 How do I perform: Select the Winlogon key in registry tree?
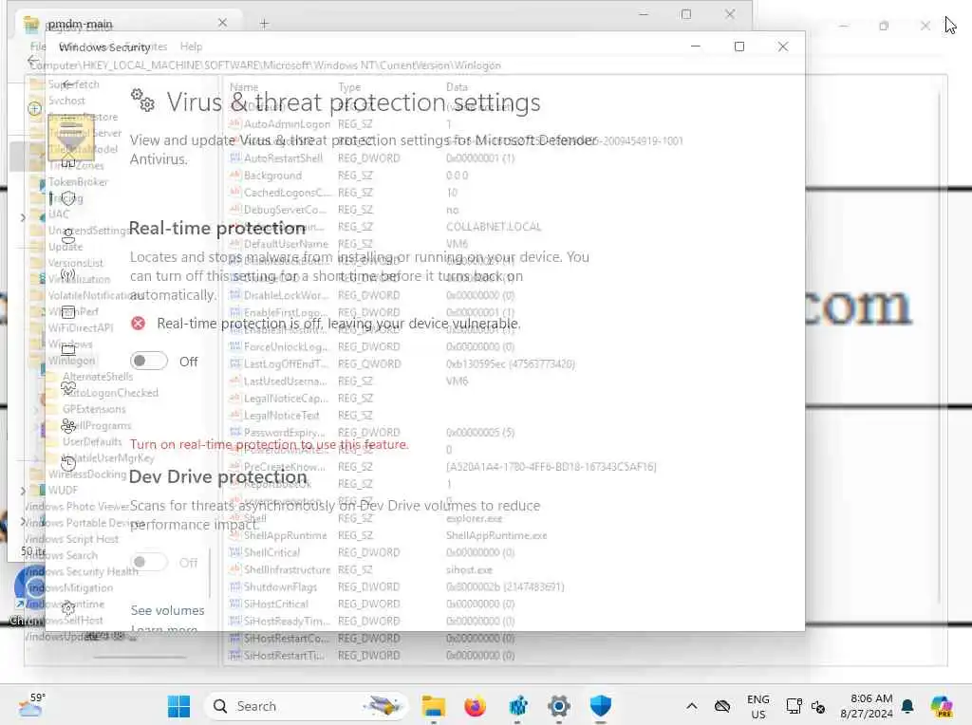[72, 361]
